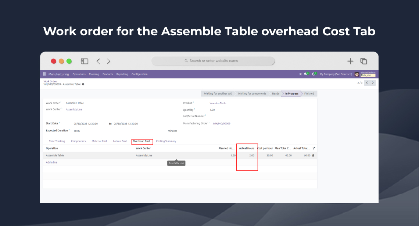Viewport: 419px width, 226px height.
Task: Sort by the Work Center column header
Action: (143, 148)
